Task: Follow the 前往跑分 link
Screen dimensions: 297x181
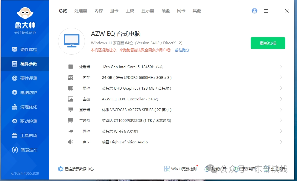Action: tap(182, 50)
